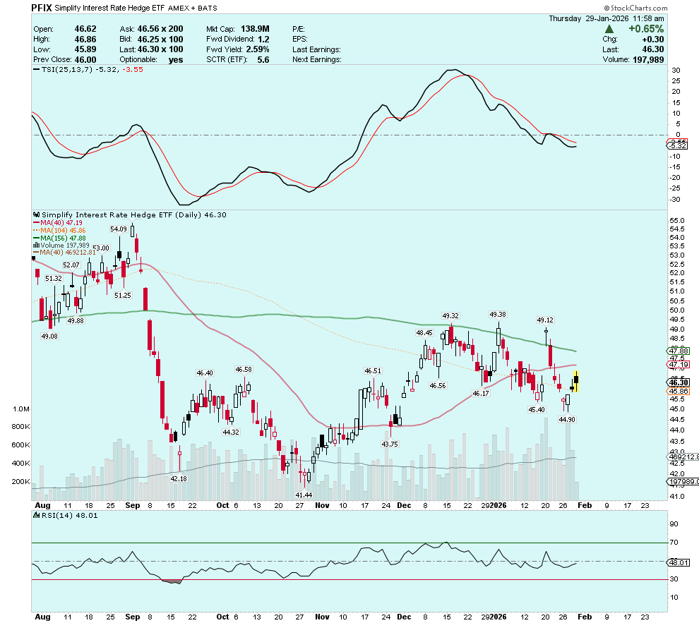
Task: Click the line icon before RSI(14)
Action: 37,515
